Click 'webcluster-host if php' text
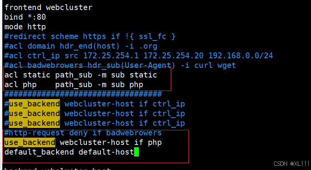 (110, 143)
